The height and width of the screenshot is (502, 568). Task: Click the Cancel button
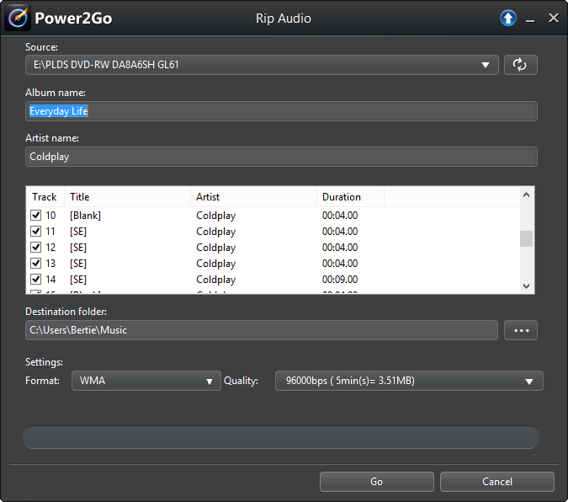pos(497,482)
